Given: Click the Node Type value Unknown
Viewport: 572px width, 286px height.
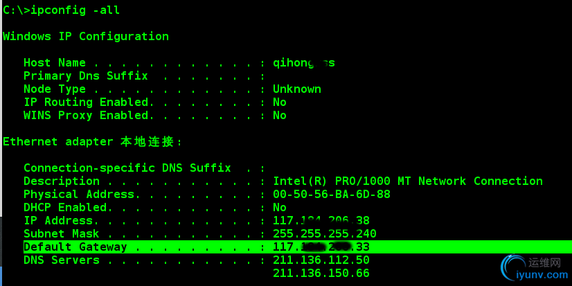Looking at the screenshot, I should point(296,89).
